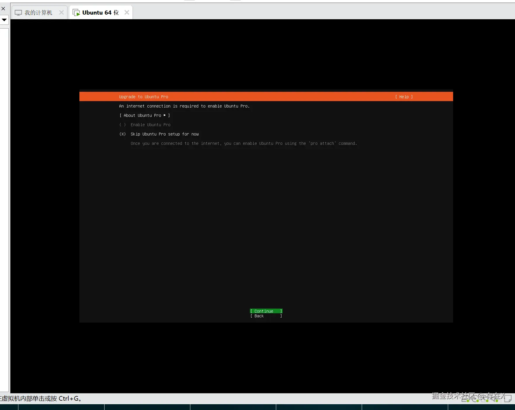Click the green dot on network adapter indicator

(487, 401)
